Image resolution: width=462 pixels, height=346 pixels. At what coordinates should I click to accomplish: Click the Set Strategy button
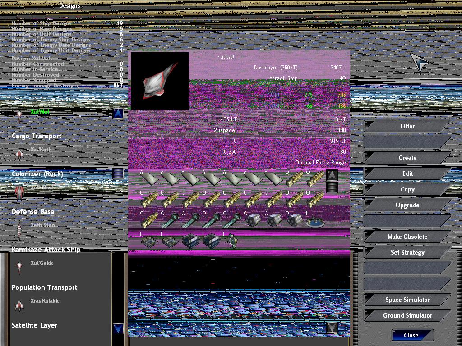click(x=407, y=252)
